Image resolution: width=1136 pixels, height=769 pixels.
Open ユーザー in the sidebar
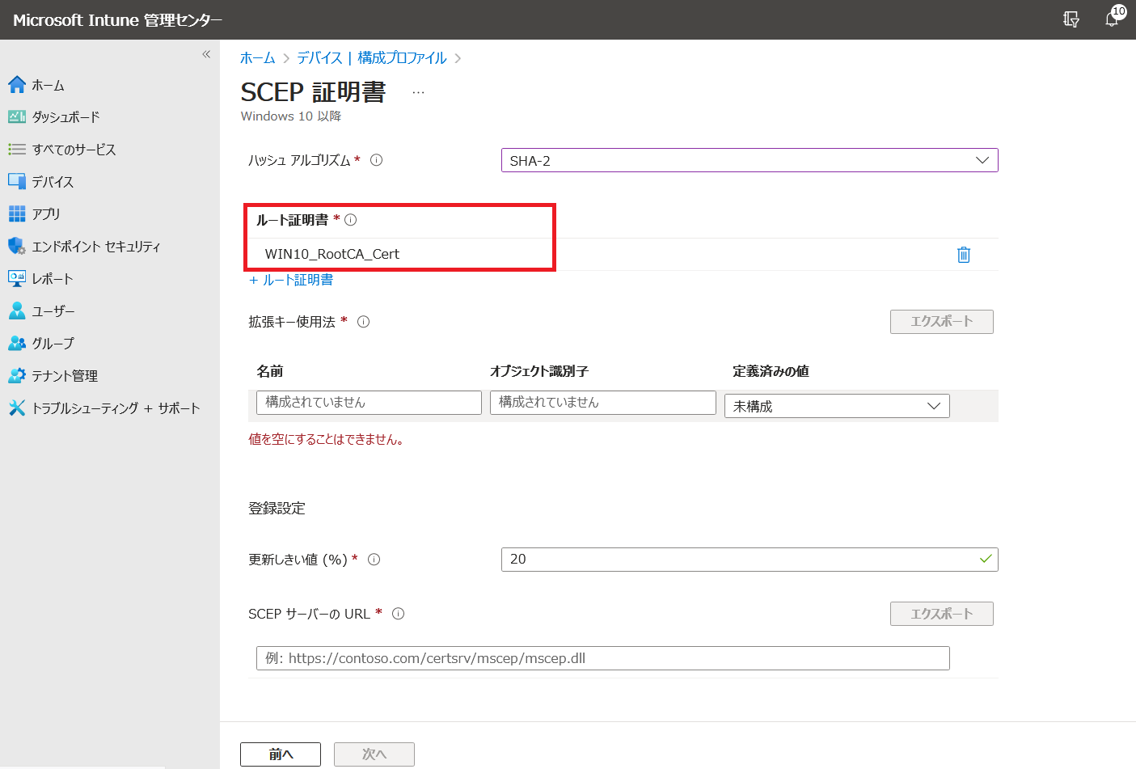coord(53,311)
